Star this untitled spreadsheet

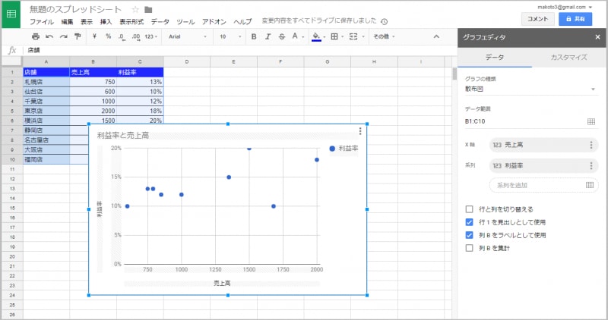[135, 9]
